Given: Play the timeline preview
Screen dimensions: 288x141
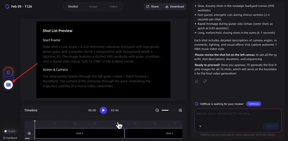Looking at the screenshot, I should [103, 110].
